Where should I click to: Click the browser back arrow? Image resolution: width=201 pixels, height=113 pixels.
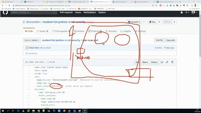pyautogui.click(x=3, y=6)
